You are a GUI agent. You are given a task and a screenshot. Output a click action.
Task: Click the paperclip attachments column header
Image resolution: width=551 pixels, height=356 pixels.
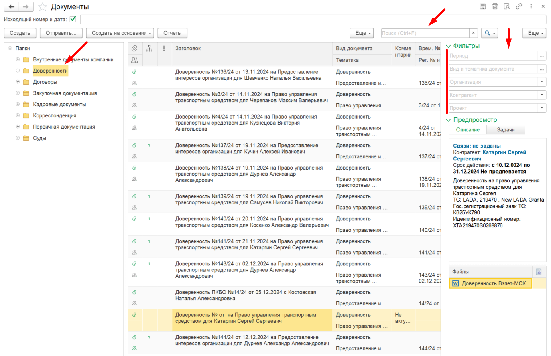[x=134, y=48]
